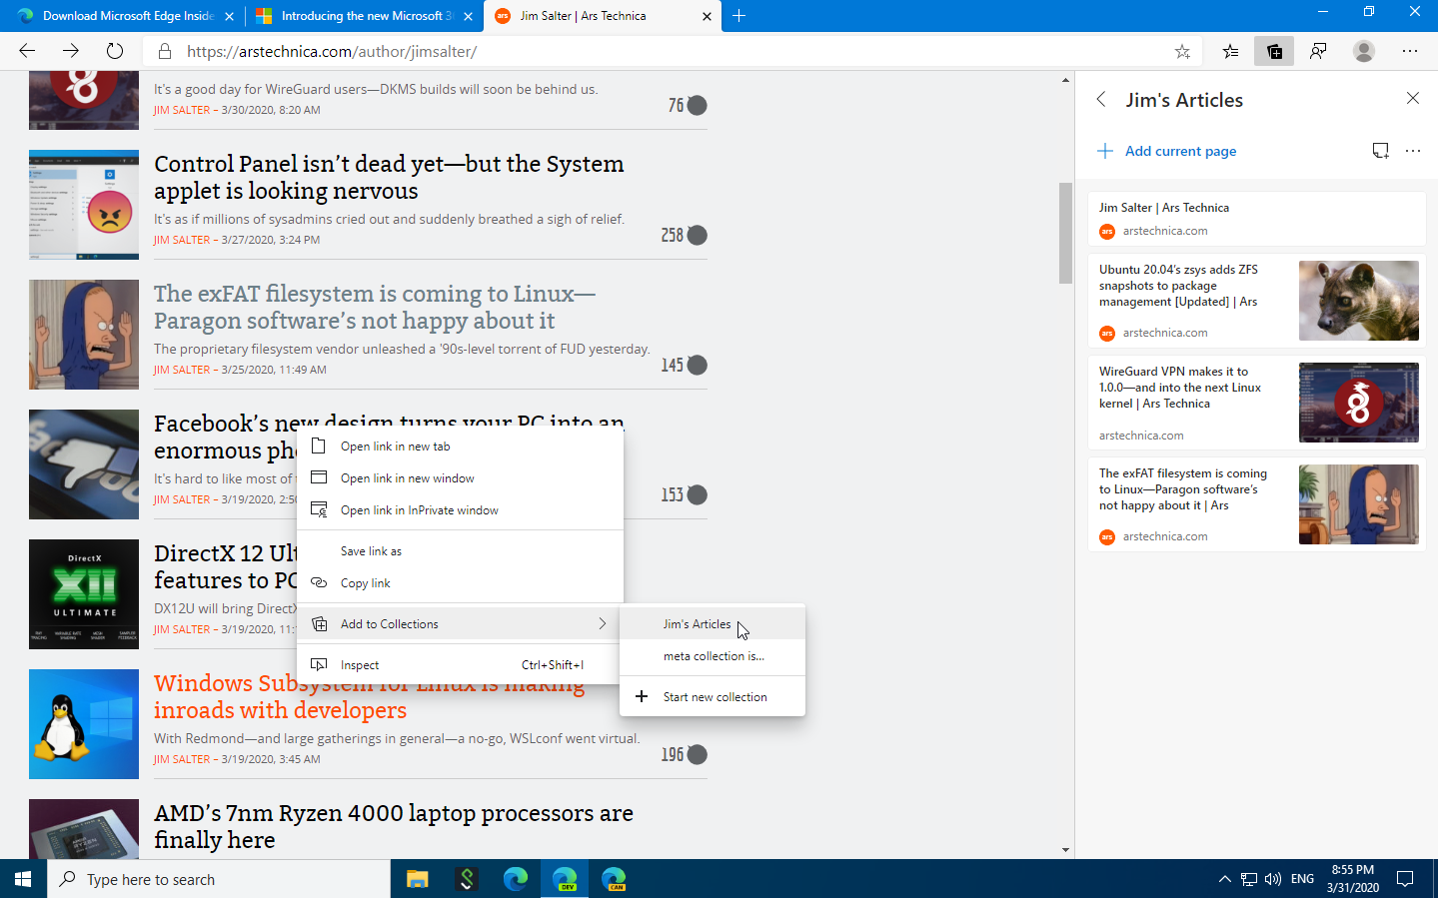Launch Edge Dev from the taskbar
1438x898 pixels.
[565, 879]
